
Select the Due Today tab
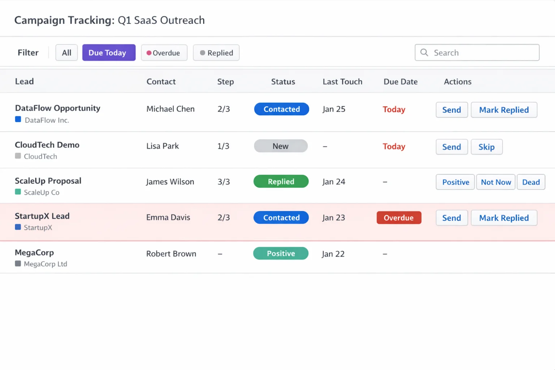[x=108, y=52]
